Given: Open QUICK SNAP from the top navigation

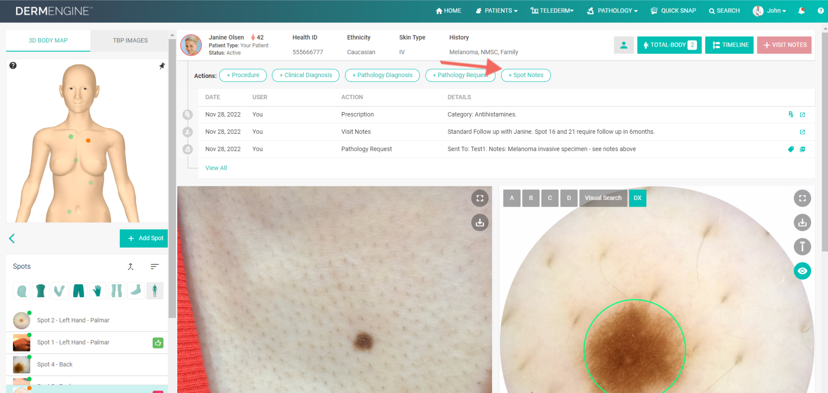Looking at the screenshot, I should (673, 11).
